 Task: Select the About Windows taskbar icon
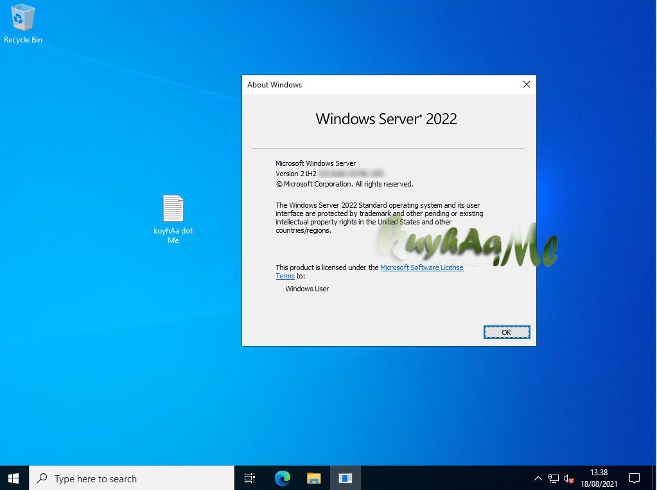pyautogui.click(x=346, y=478)
